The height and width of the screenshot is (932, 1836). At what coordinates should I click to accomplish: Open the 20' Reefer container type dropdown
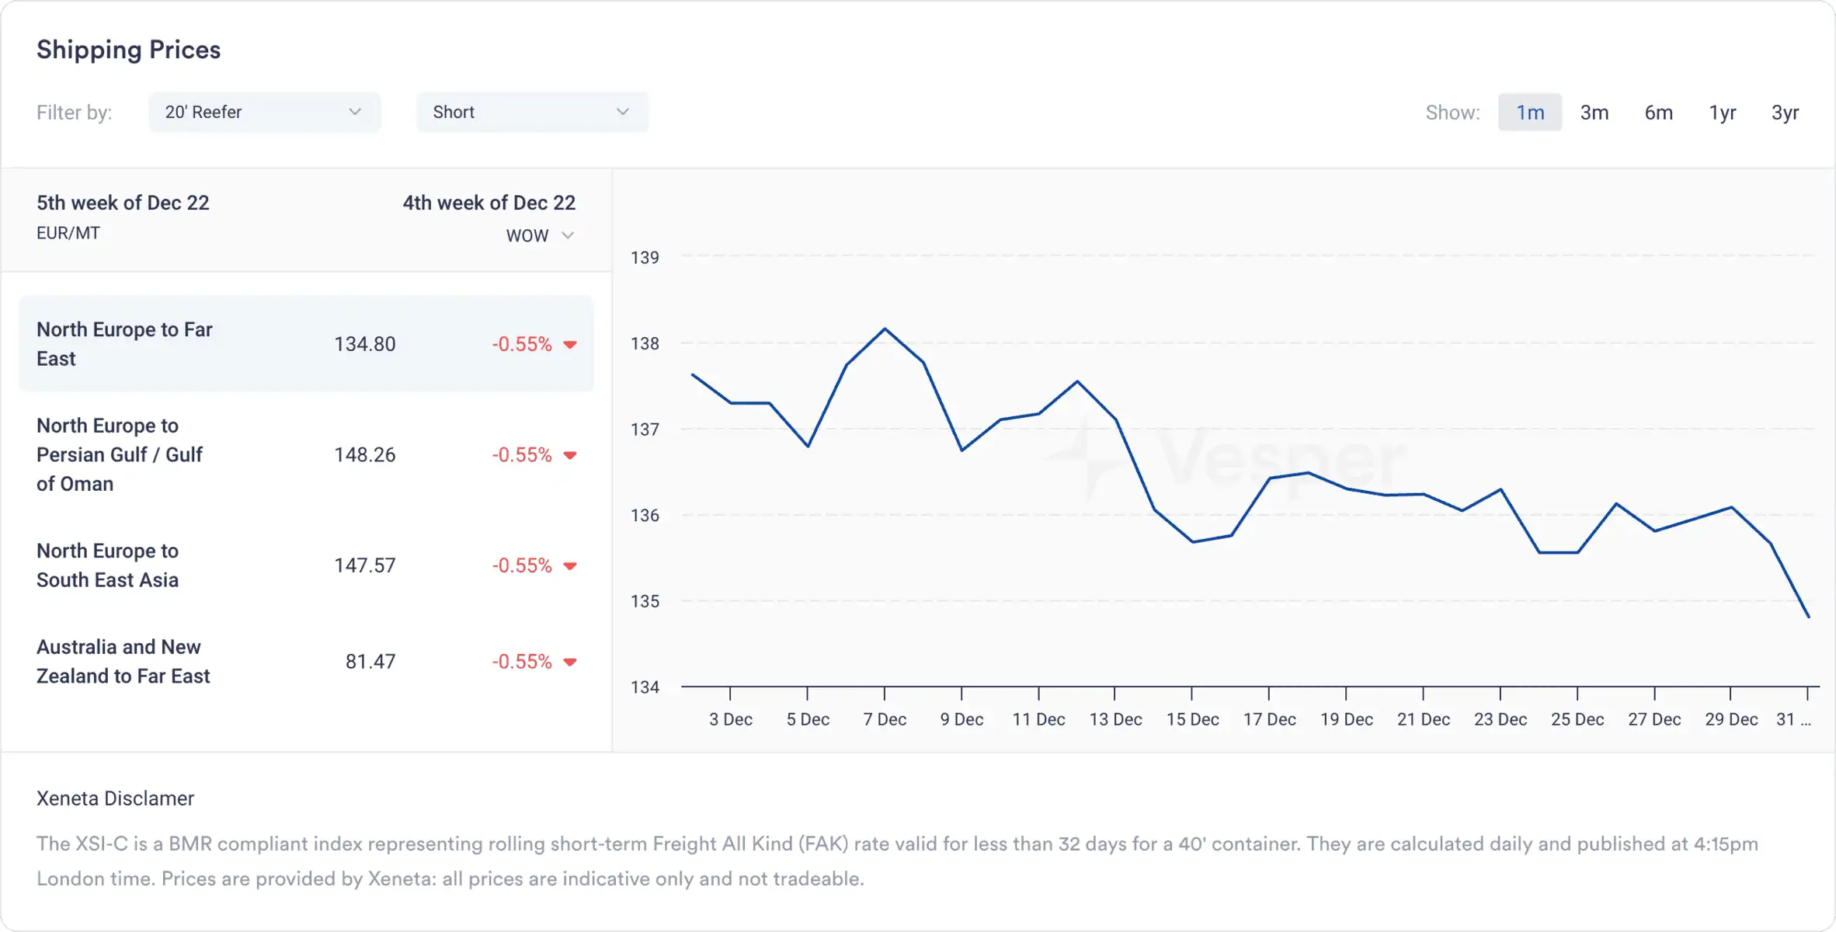262,112
